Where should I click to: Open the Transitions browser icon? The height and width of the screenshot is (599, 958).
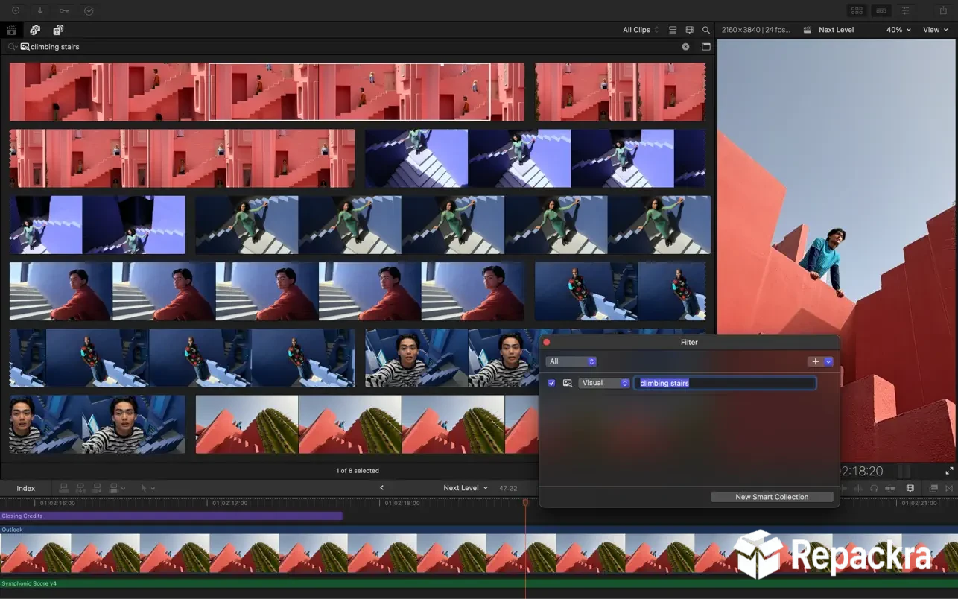[x=949, y=488]
